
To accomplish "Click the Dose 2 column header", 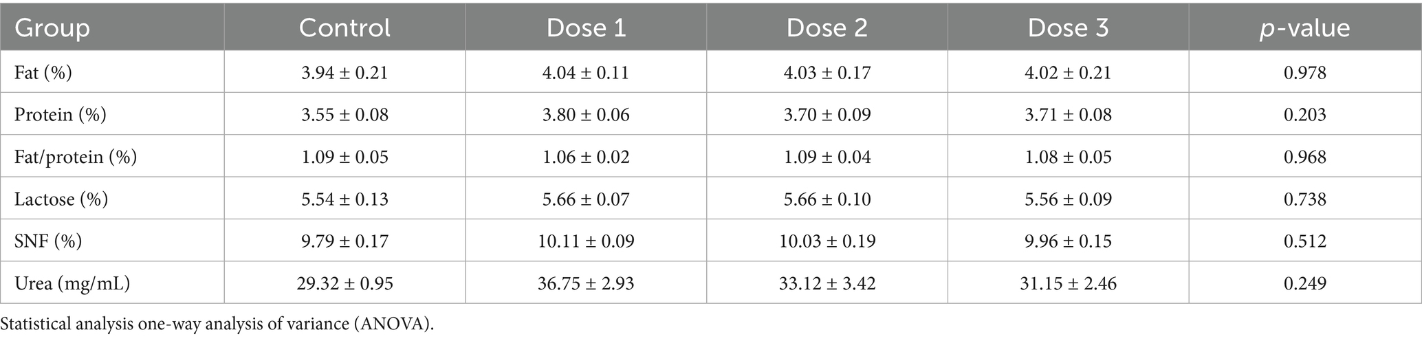I will pyautogui.click(x=827, y=28).
